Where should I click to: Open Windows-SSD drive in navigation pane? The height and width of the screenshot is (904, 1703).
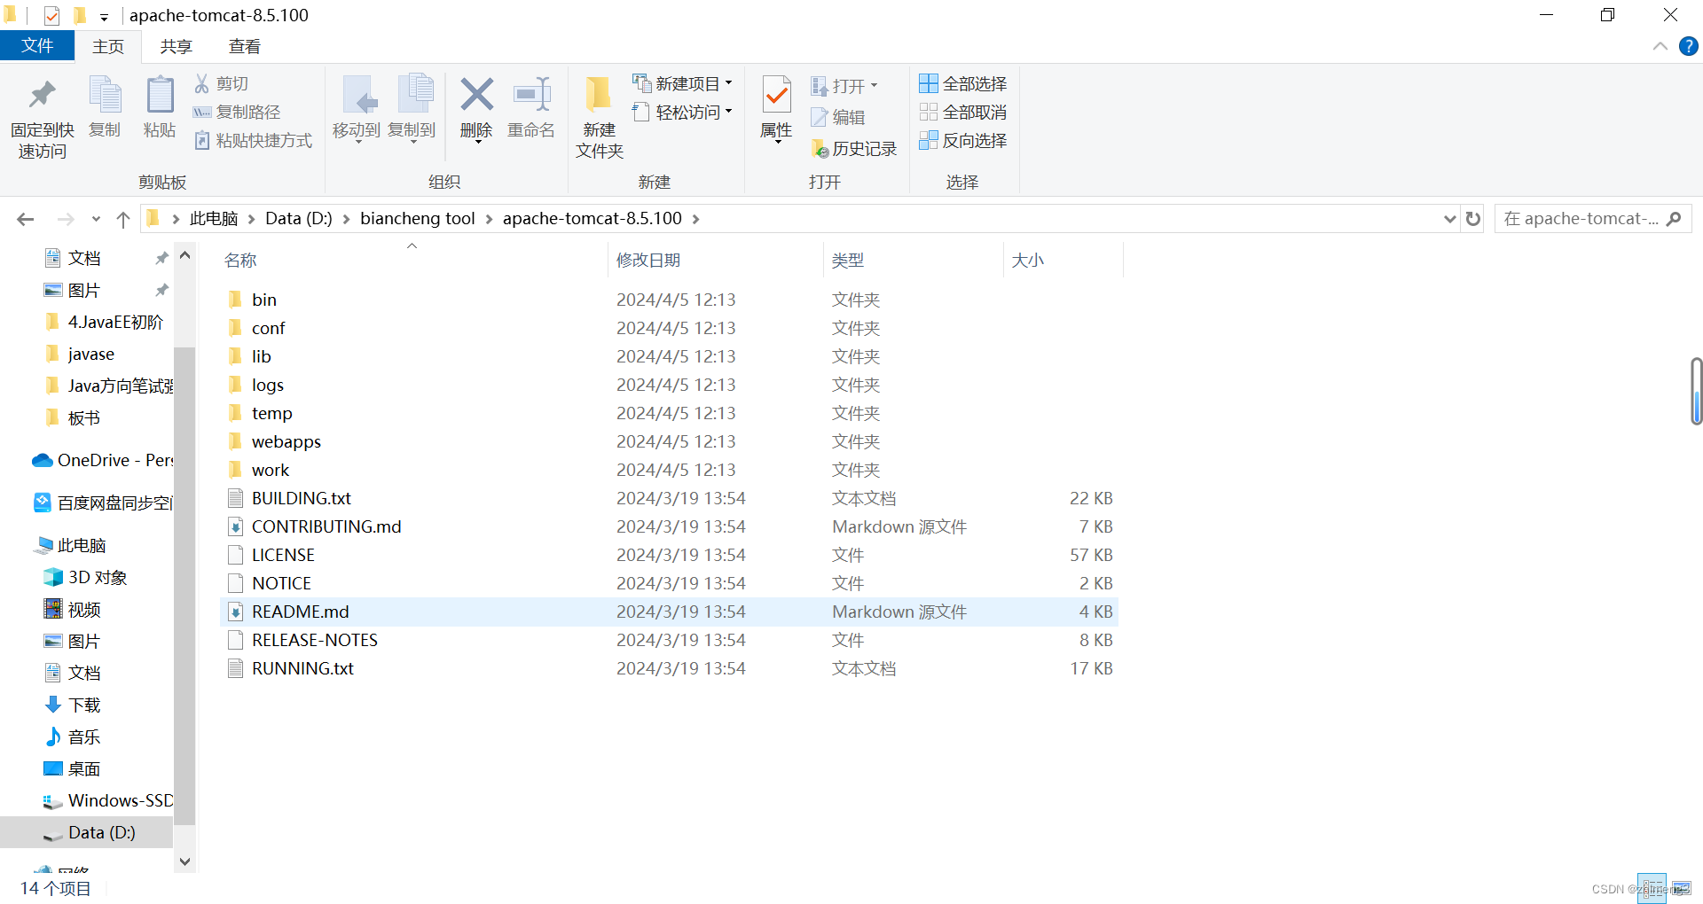[x=107, y=800]
